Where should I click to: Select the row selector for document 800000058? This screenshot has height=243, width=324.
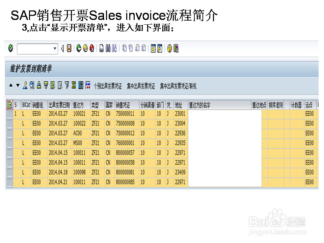pos(10,163)
